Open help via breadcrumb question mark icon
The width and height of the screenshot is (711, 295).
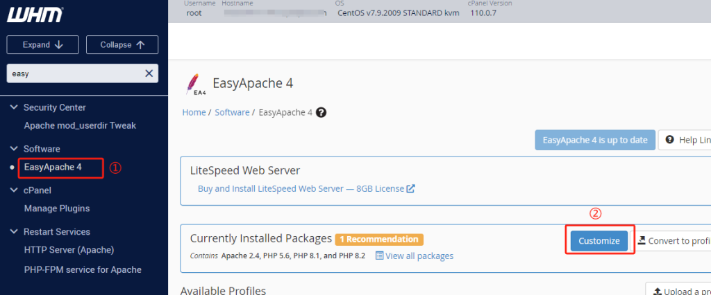[321, 112]
